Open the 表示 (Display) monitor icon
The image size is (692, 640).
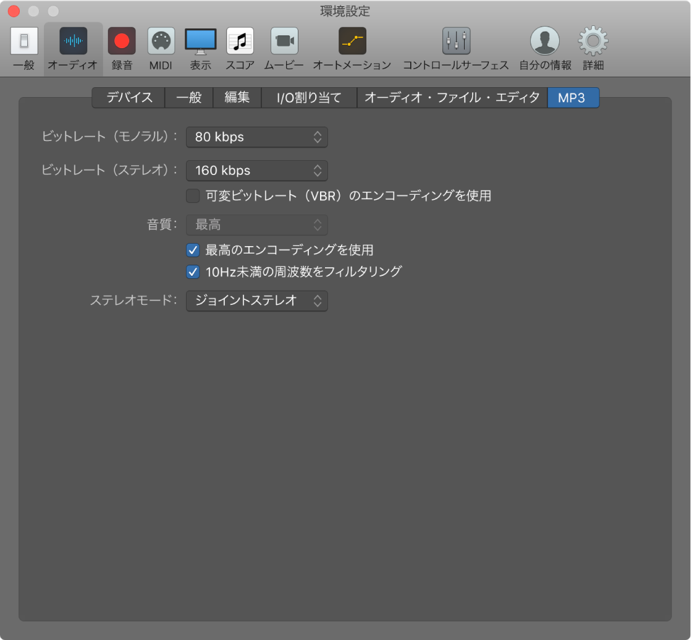(200, 41)
